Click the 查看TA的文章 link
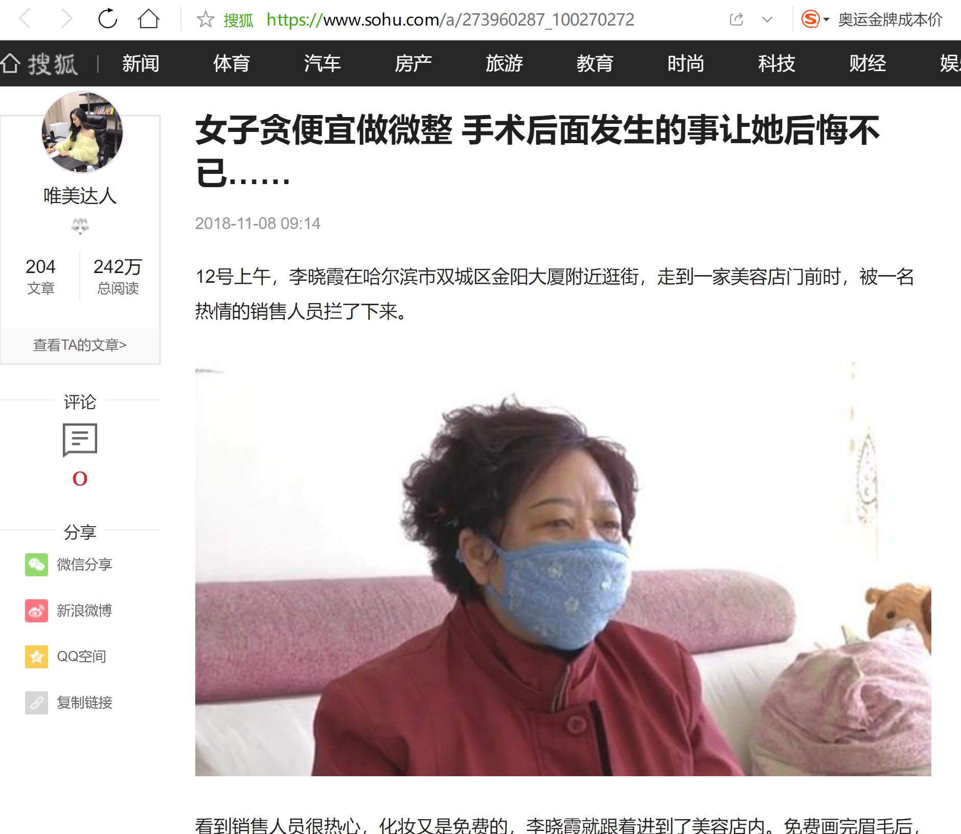Viewport: 961px width, 834px height. (80, 345)
